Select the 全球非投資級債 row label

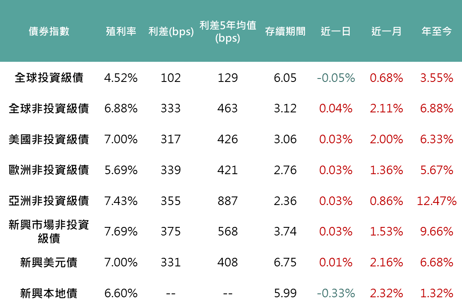[x=49, y=109]
